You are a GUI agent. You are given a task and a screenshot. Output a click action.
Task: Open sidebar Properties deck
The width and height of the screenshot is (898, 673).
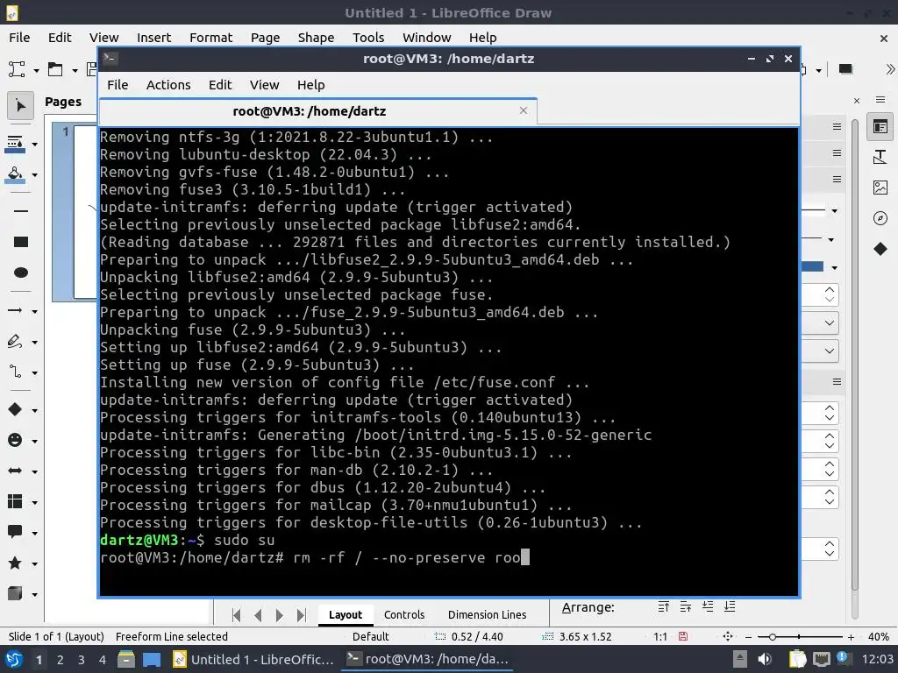pos(880,126)
